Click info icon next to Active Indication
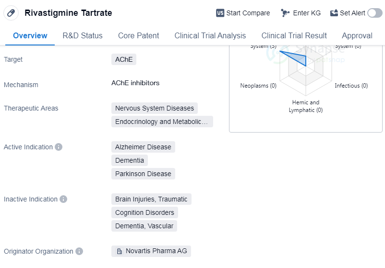 click(59, 147)
